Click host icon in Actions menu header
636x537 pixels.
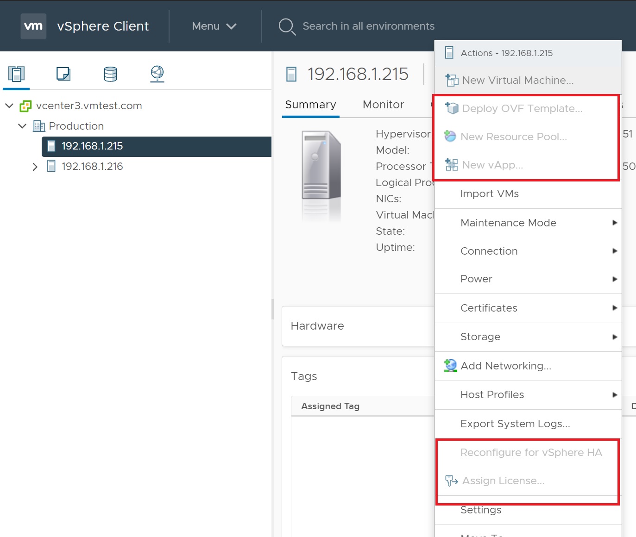pyautogui.click(x=449, y=53)
